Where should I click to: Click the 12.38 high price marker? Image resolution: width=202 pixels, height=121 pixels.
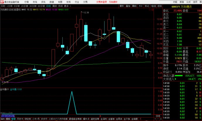(x=86, y=13)
